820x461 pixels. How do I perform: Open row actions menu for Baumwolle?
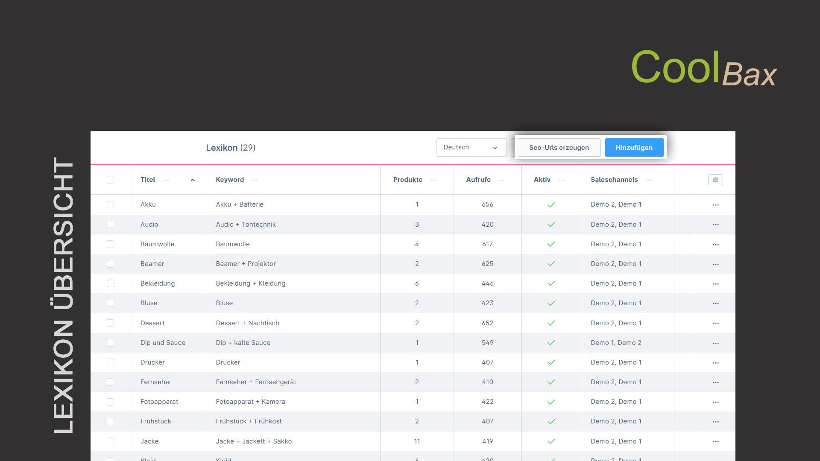715,245
